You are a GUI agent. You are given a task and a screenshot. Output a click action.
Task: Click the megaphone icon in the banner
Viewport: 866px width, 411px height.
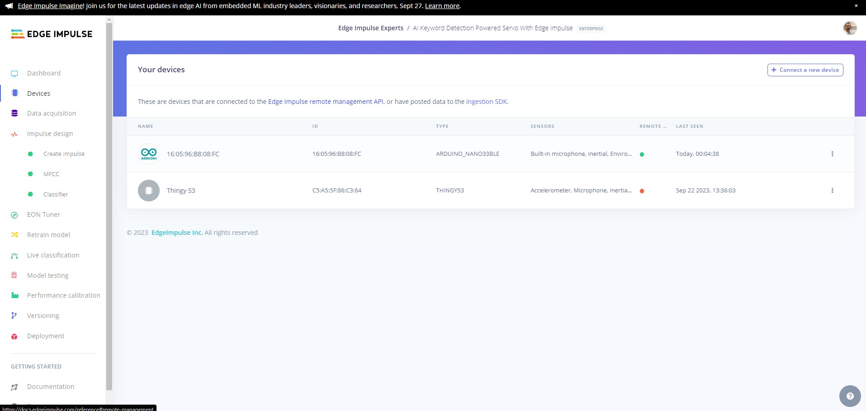coord(9,6)
